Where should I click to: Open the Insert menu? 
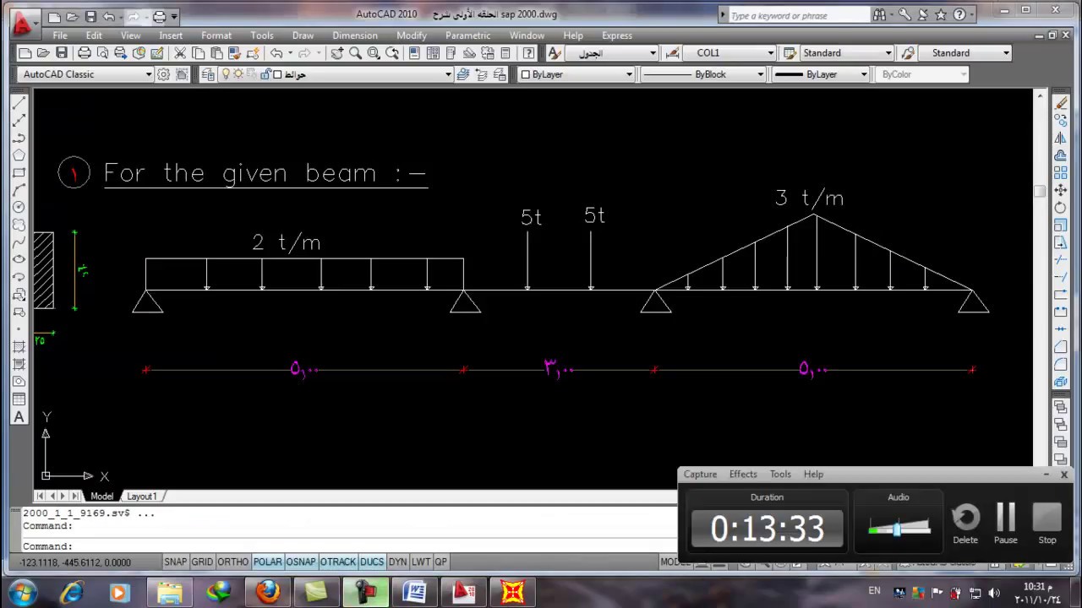(x=171, y=35)
